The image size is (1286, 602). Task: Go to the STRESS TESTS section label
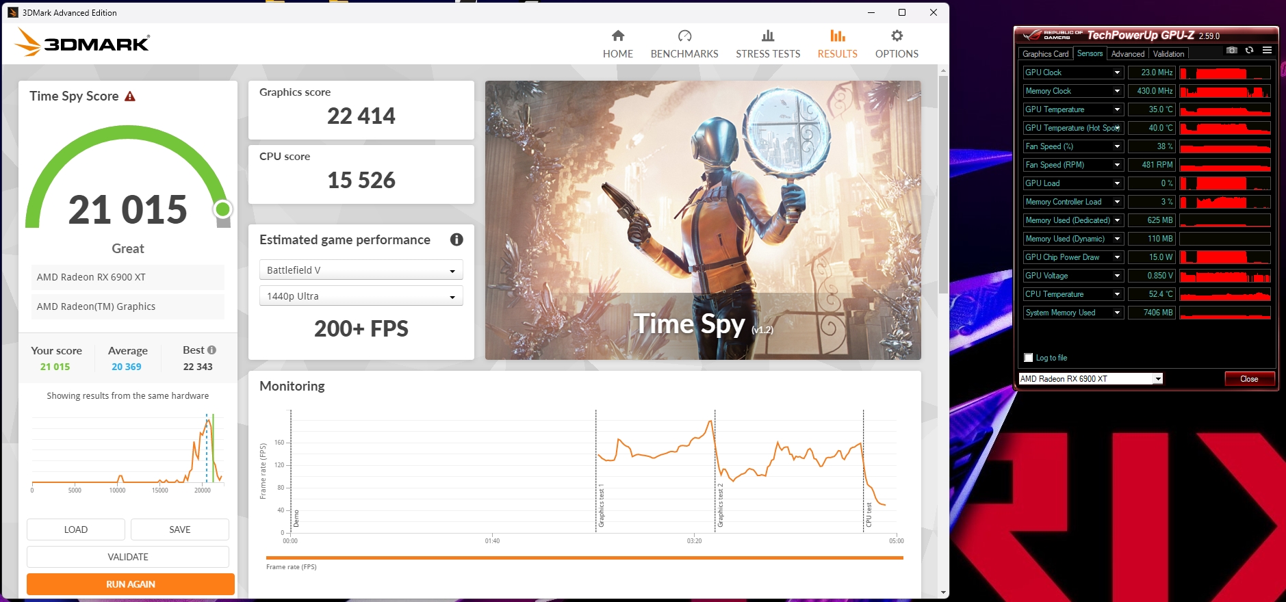coord(768,54)
